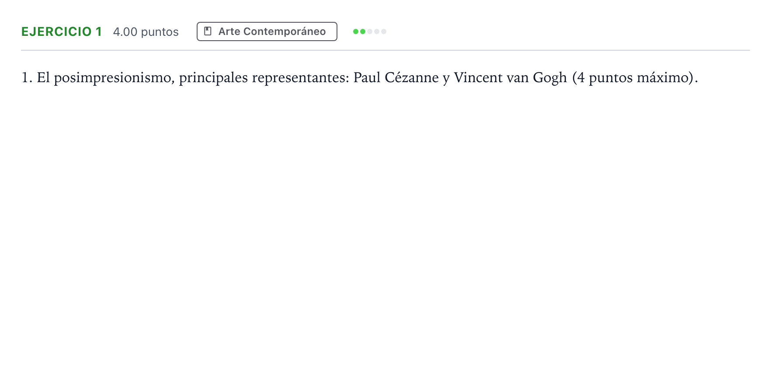
Task: Click the first green difficulty dot
Action: pyautogui.click(x=356, y=31)
